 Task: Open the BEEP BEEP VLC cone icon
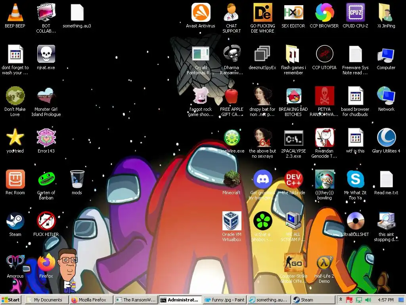click(15, 12)
